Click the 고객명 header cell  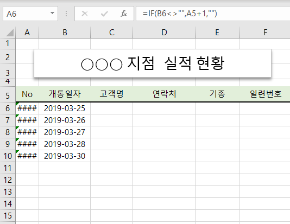point(111,94)
